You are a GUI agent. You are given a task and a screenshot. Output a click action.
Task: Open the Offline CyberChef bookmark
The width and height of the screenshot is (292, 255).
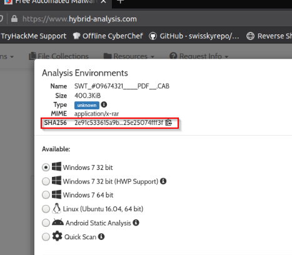coord(108,36)
